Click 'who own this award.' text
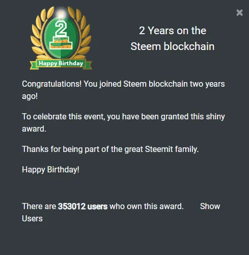The height and width of the screenshot is (255, 249). coord(147,207)
